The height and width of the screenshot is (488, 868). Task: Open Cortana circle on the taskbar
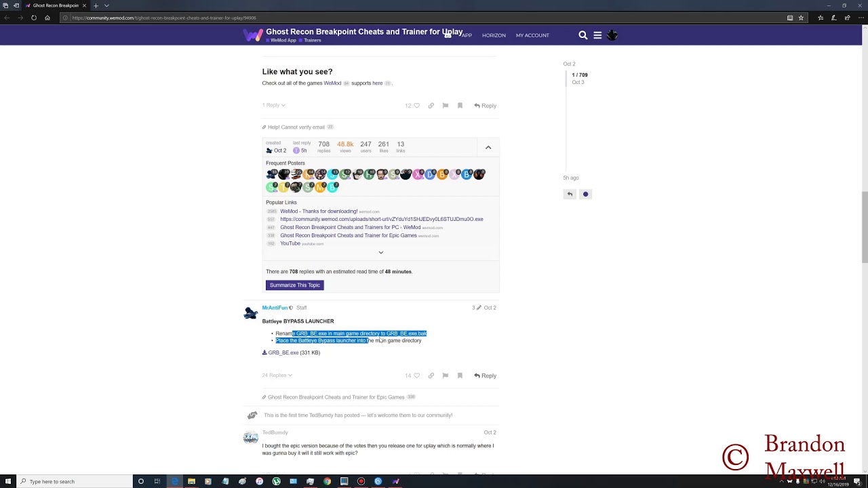(140, 481)
